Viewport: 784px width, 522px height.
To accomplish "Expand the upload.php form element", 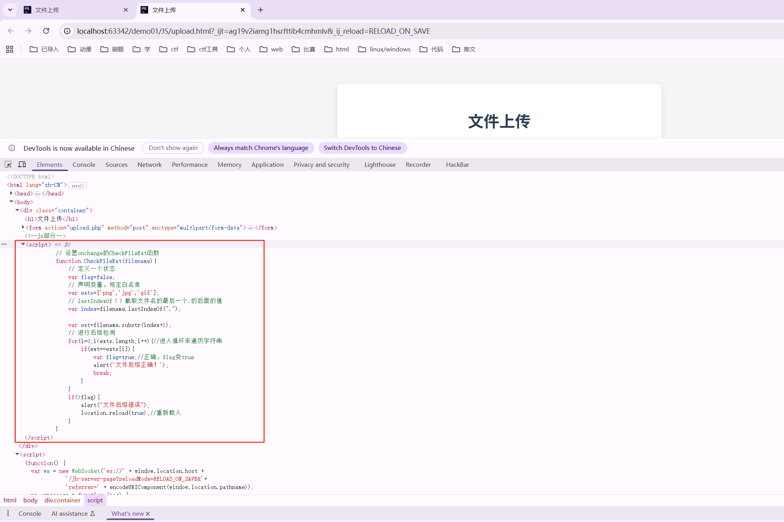I will [x=23, y=227].
